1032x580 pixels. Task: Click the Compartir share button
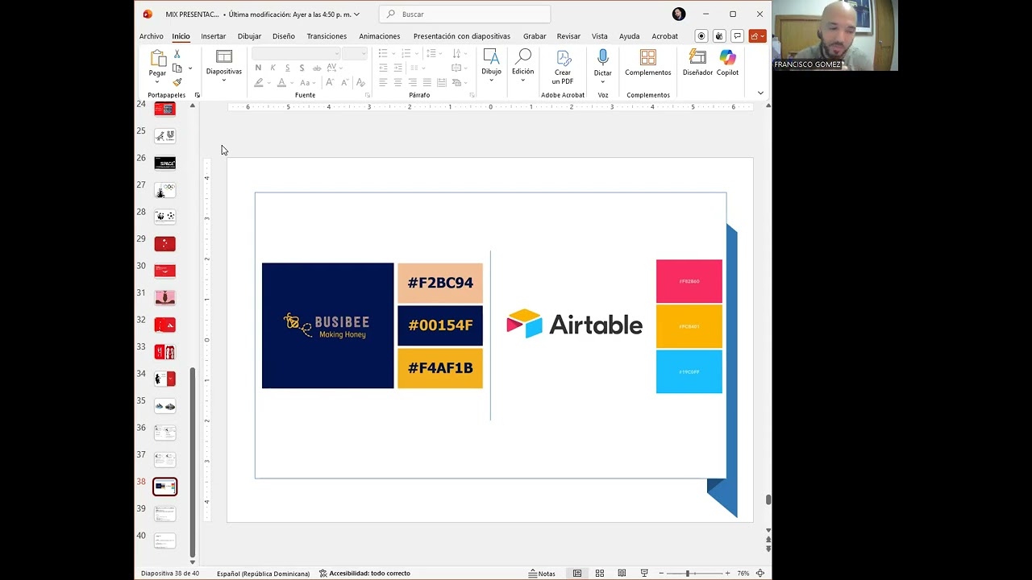click(x=757, y=36)
